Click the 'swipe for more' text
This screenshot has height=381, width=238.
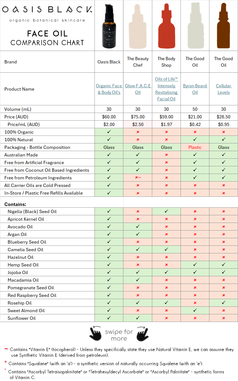pos(119,335)
